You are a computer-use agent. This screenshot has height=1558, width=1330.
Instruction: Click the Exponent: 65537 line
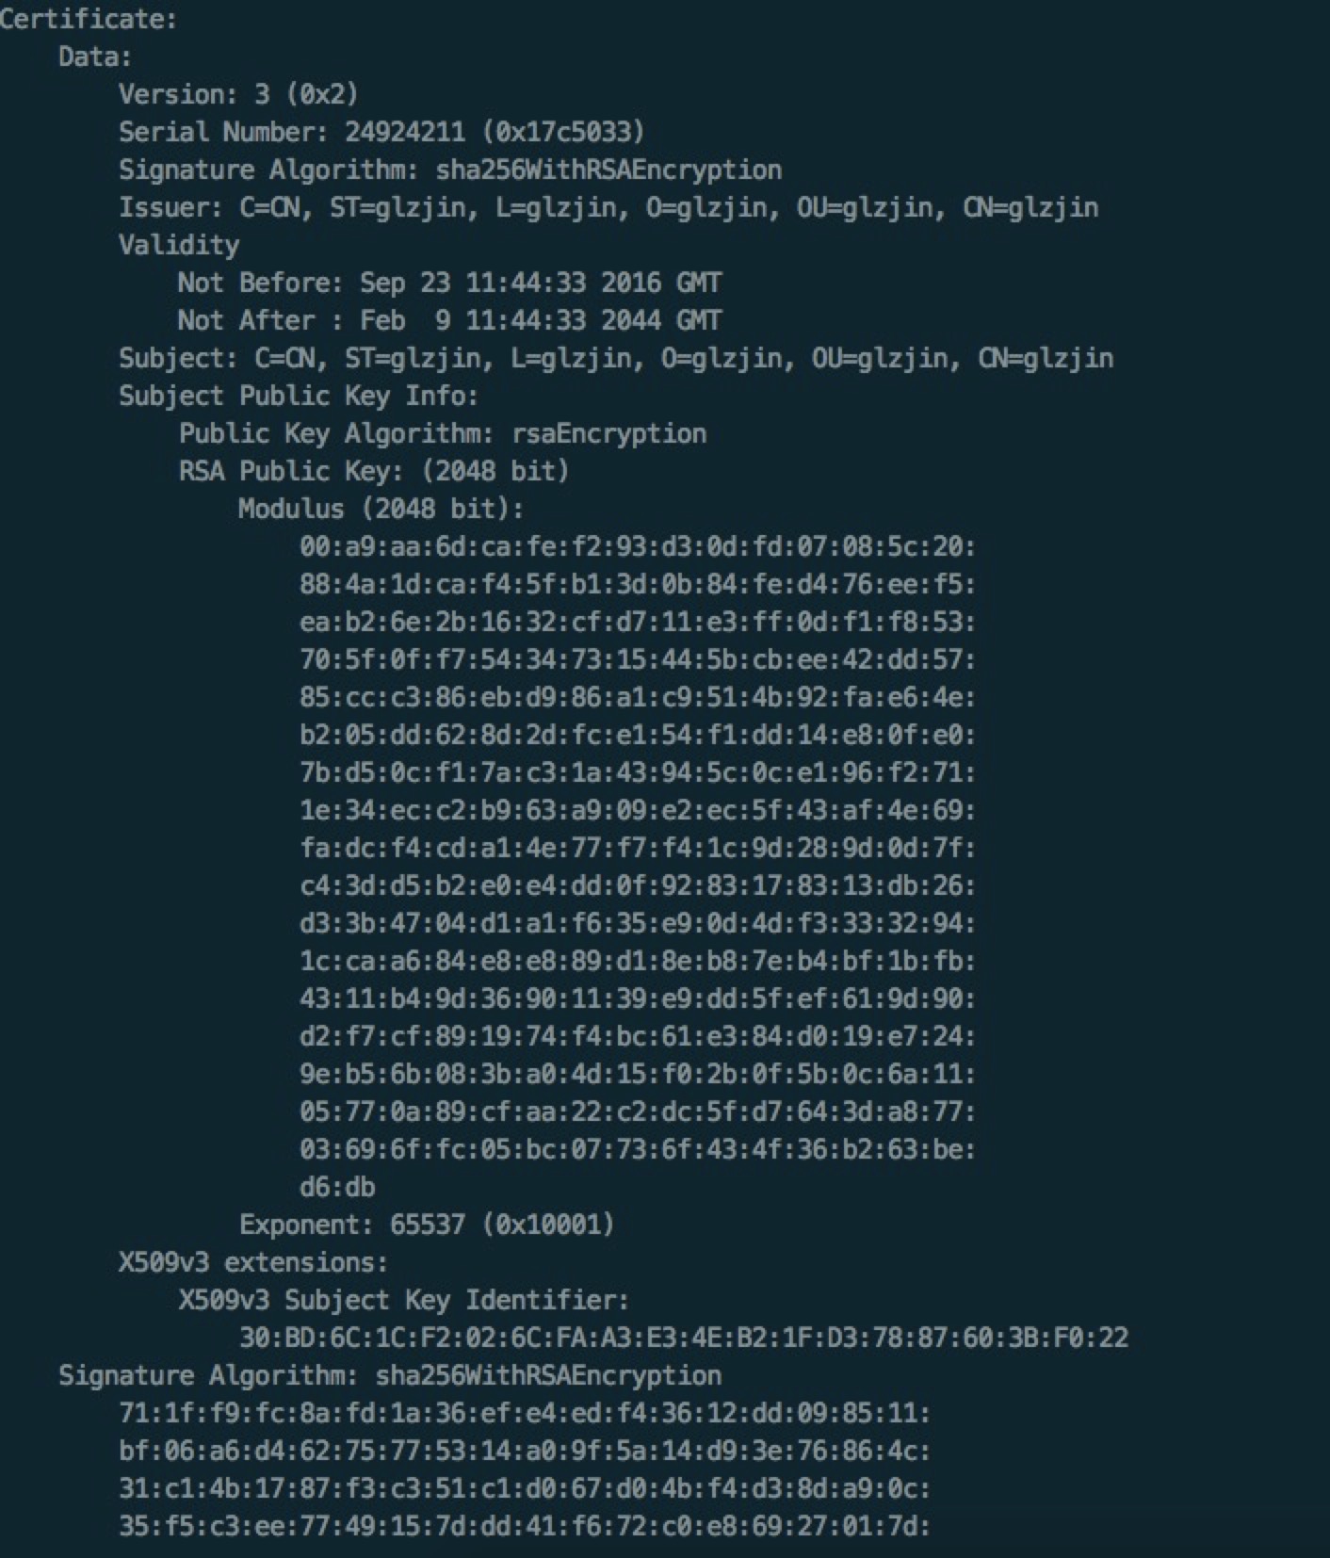tap(427, 1225)
